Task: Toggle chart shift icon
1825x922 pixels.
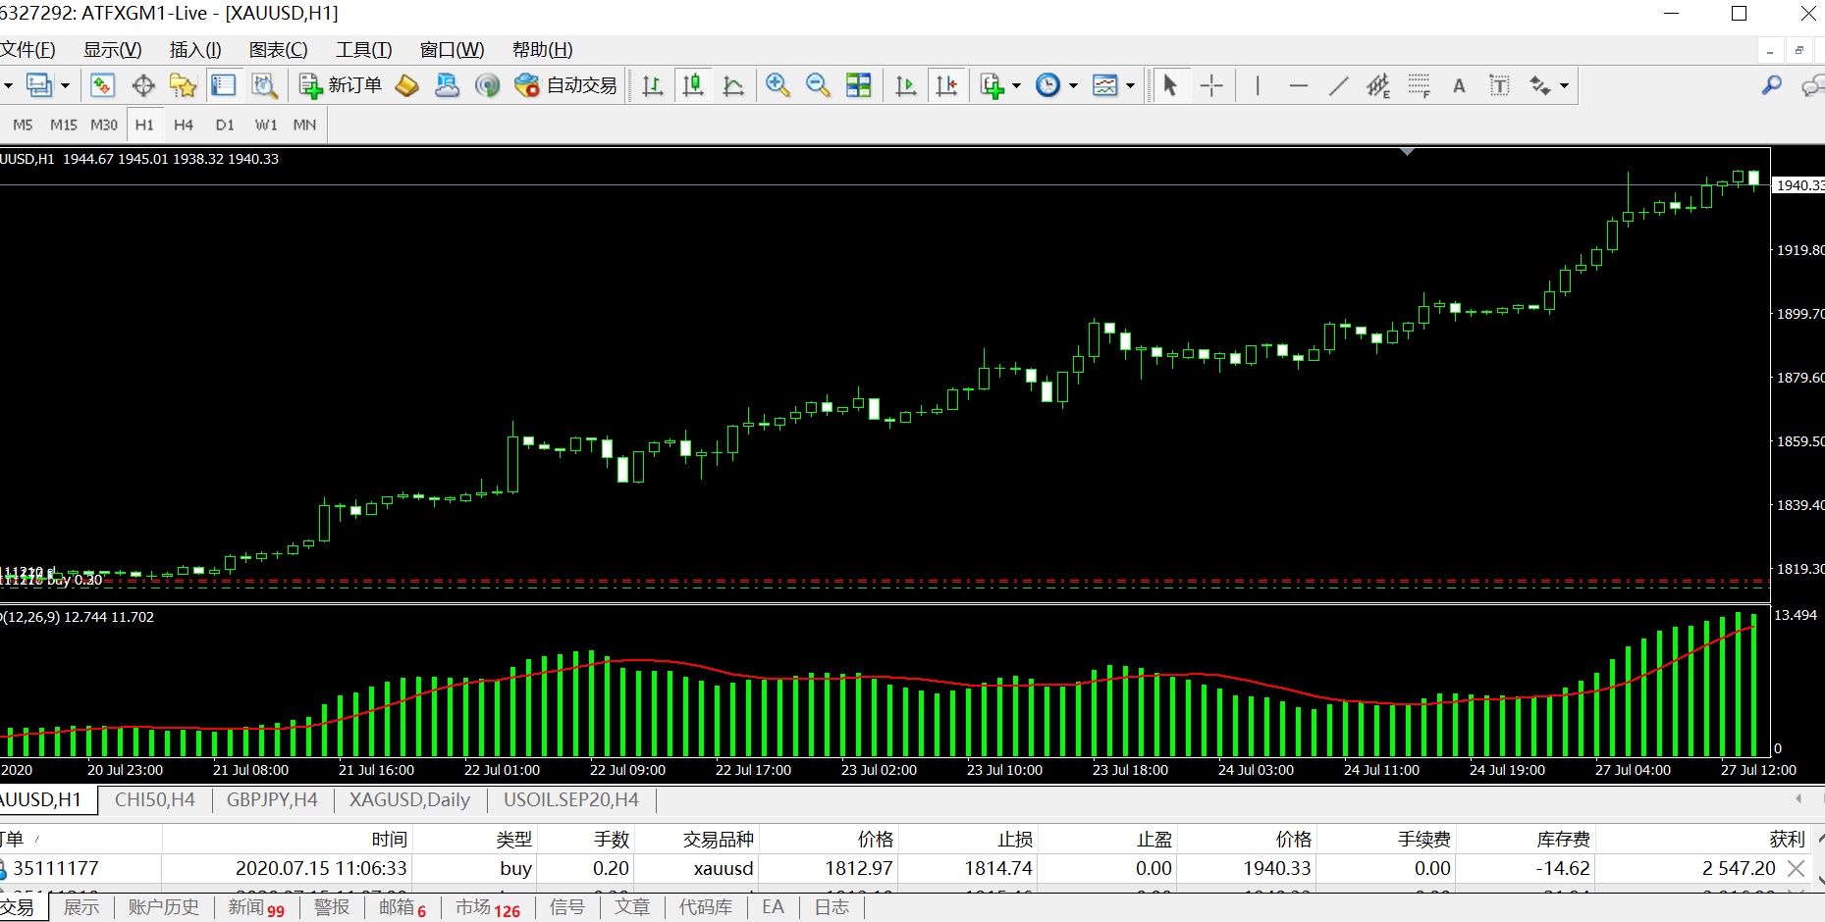Action: pyautogui.click(x=946, y=85)
